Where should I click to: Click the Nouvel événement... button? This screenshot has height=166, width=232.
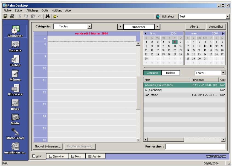(48, 147)
